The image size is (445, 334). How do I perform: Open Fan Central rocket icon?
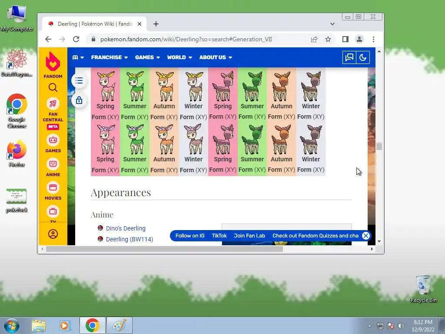click(x=53, y=104)
